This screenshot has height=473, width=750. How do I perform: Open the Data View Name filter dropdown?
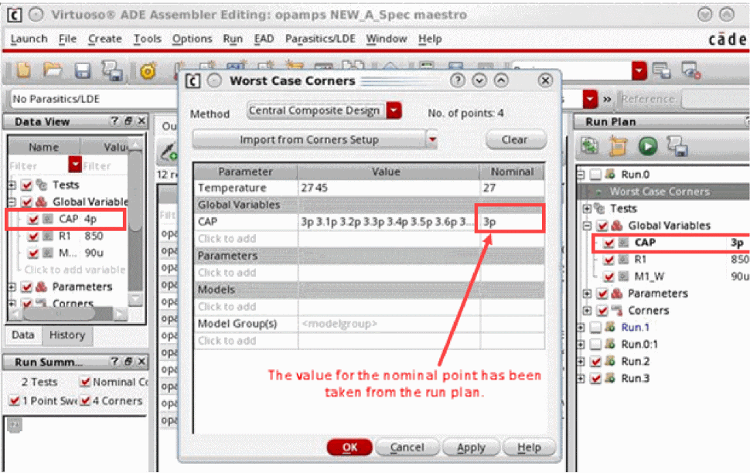coord(75,165)
